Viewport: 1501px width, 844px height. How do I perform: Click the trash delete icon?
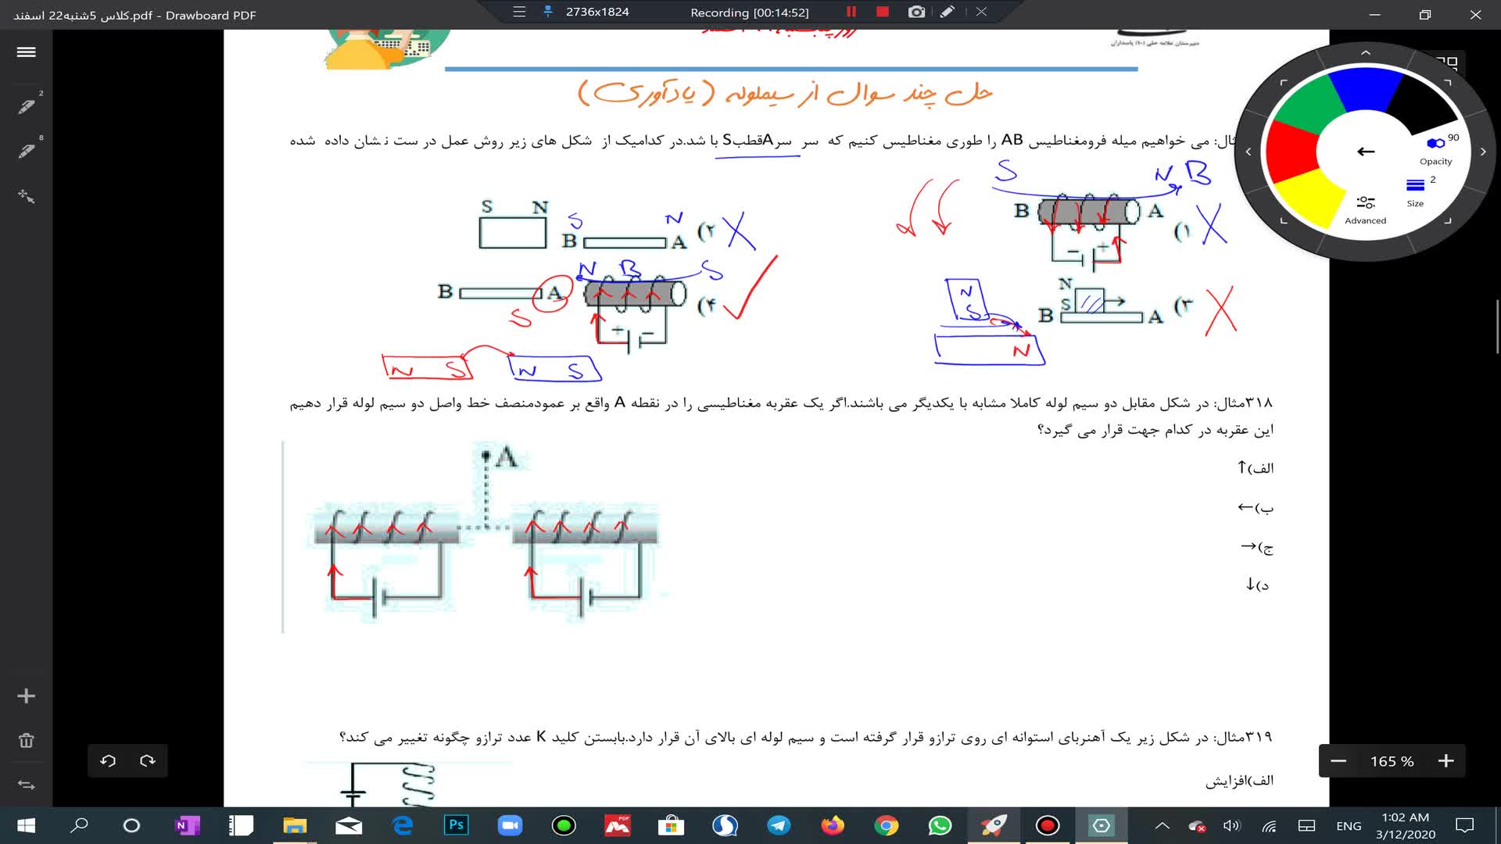(x=26, y=741)
